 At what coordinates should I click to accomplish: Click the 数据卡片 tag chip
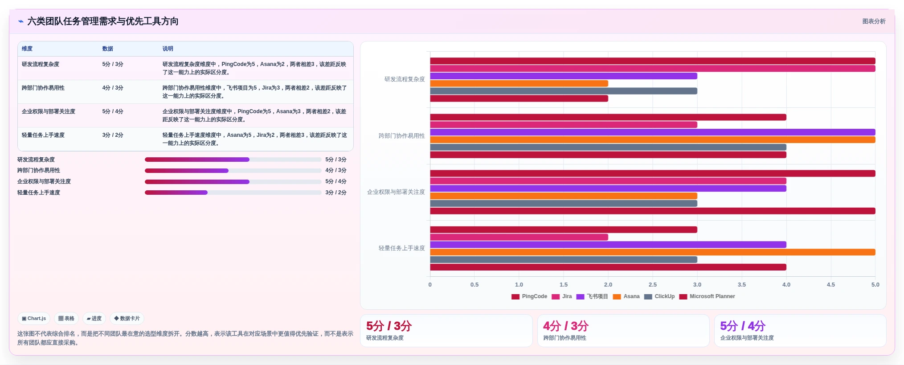pyautogui.click(x=127, y=319)
